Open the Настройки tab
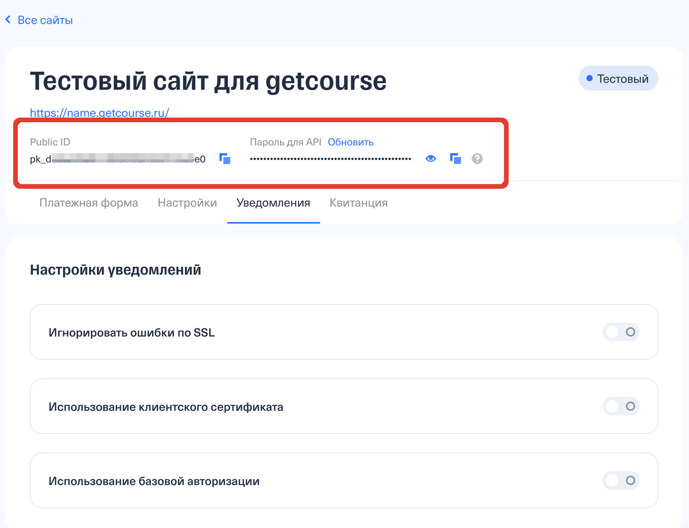The height and width of the screenshot is (528, 689). coord(187,203)
